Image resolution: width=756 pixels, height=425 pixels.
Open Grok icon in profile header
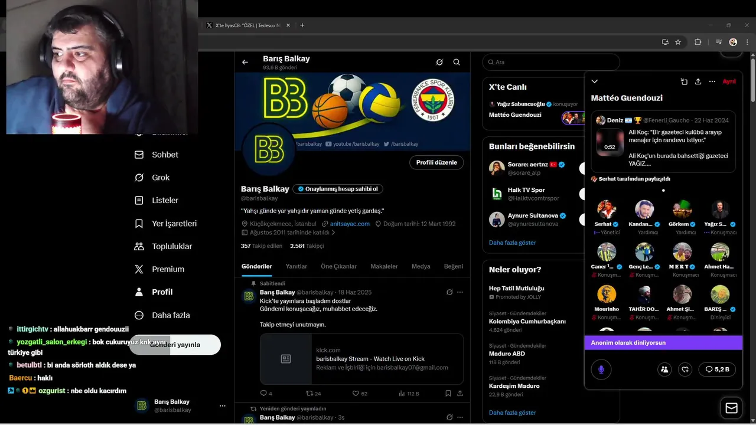(439, 62)
